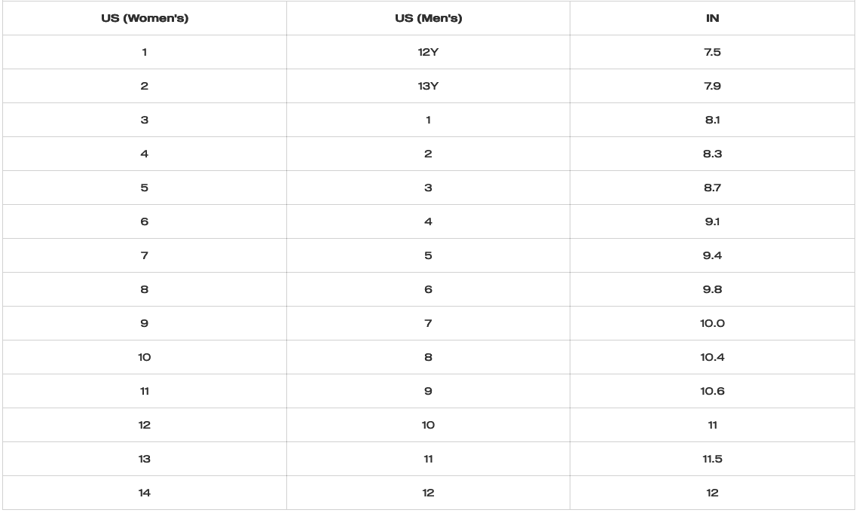
Task: Pick the 9.1 inches cell
Action: click(x=712, y=221)
